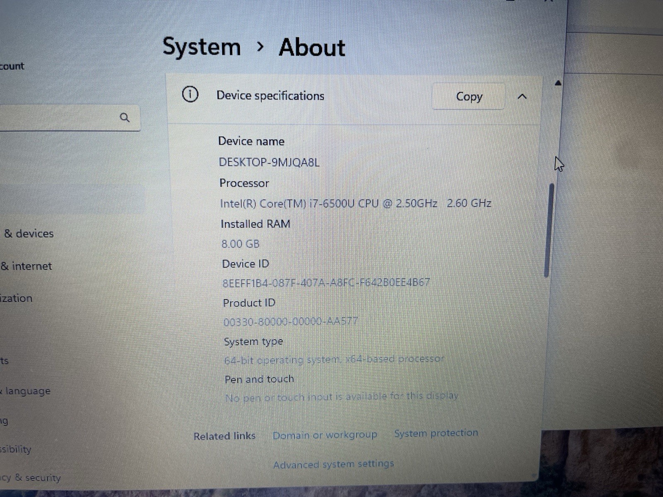Open the Domain or workgroup link

click(325, 435)
